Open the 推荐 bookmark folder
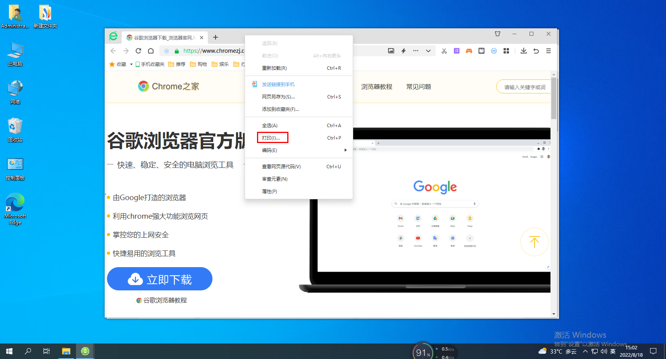 177,64
